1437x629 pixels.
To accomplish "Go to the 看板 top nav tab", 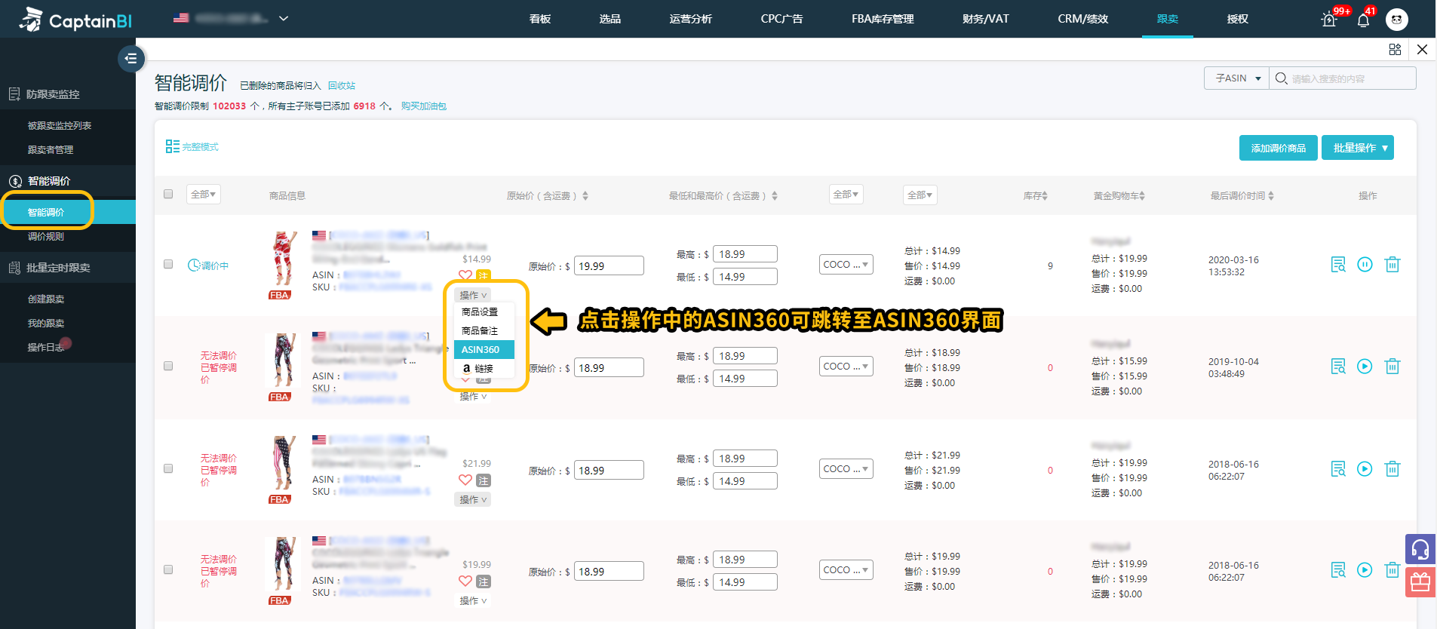I will (540, 19).
